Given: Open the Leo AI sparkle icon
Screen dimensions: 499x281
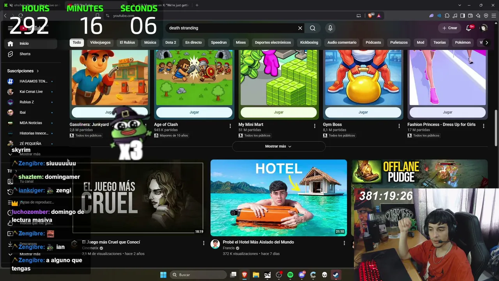Looking at the screenshot, I should coord(478,16).
